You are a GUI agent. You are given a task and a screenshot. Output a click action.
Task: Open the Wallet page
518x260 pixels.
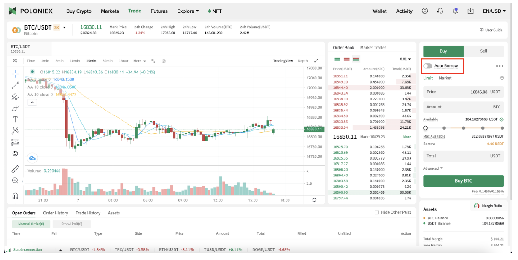click(x=380, y=11)
